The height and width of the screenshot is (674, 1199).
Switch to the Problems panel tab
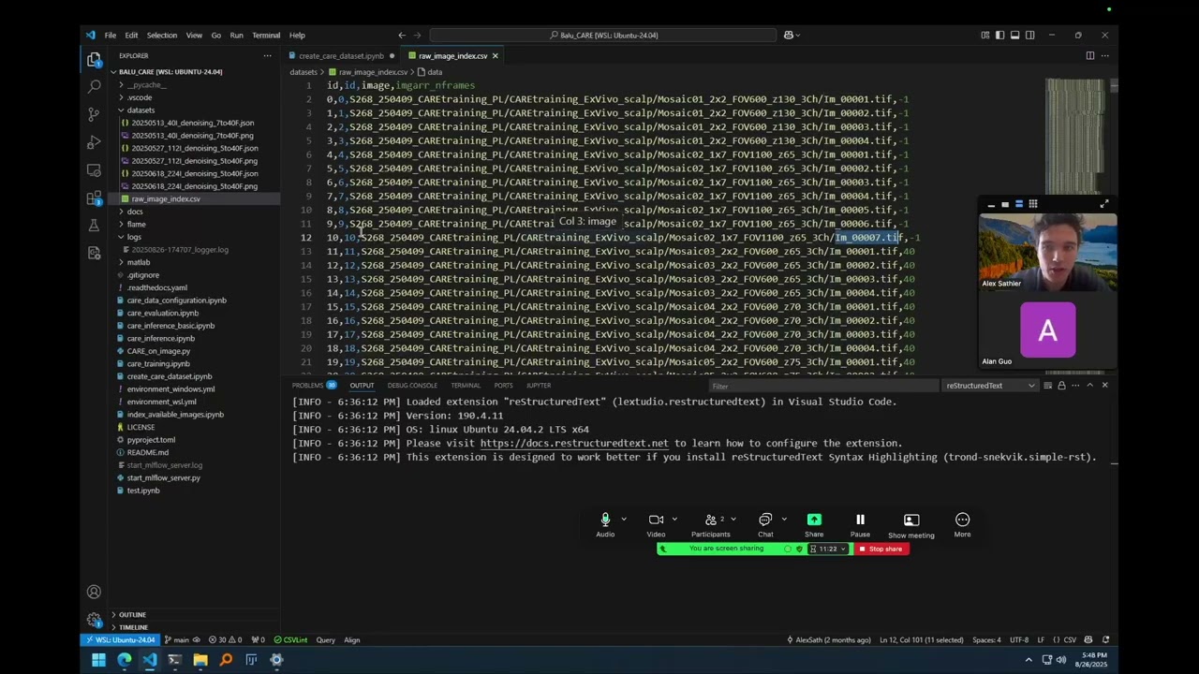pos(313,386)
